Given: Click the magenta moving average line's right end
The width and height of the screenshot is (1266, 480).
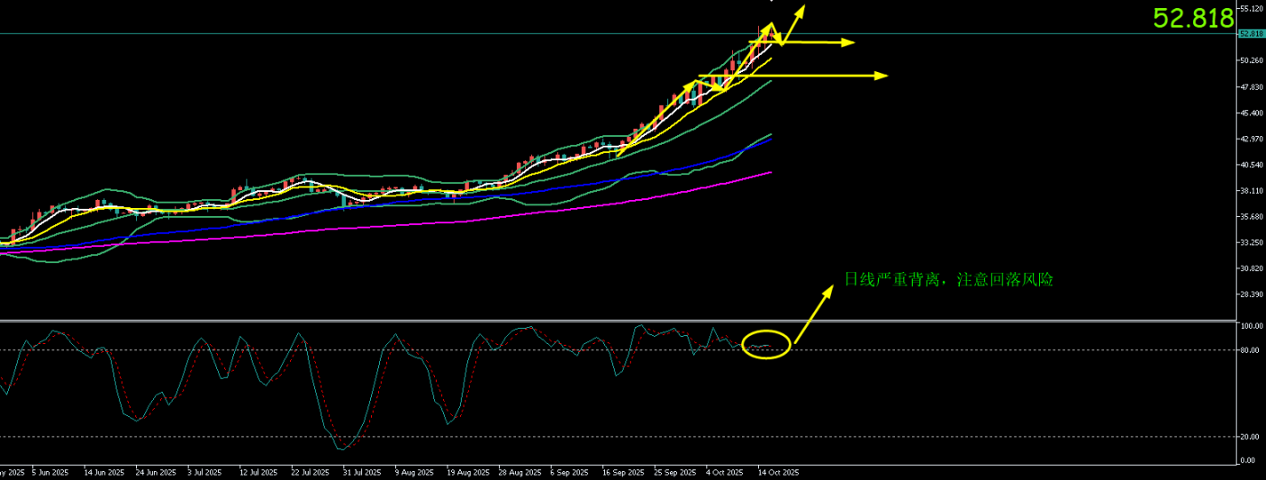Looking at the screenshot, I should pos(770,172).
